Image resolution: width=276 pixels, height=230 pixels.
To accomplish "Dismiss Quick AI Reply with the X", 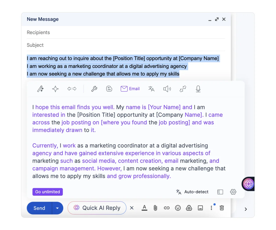I will point(132,208).
